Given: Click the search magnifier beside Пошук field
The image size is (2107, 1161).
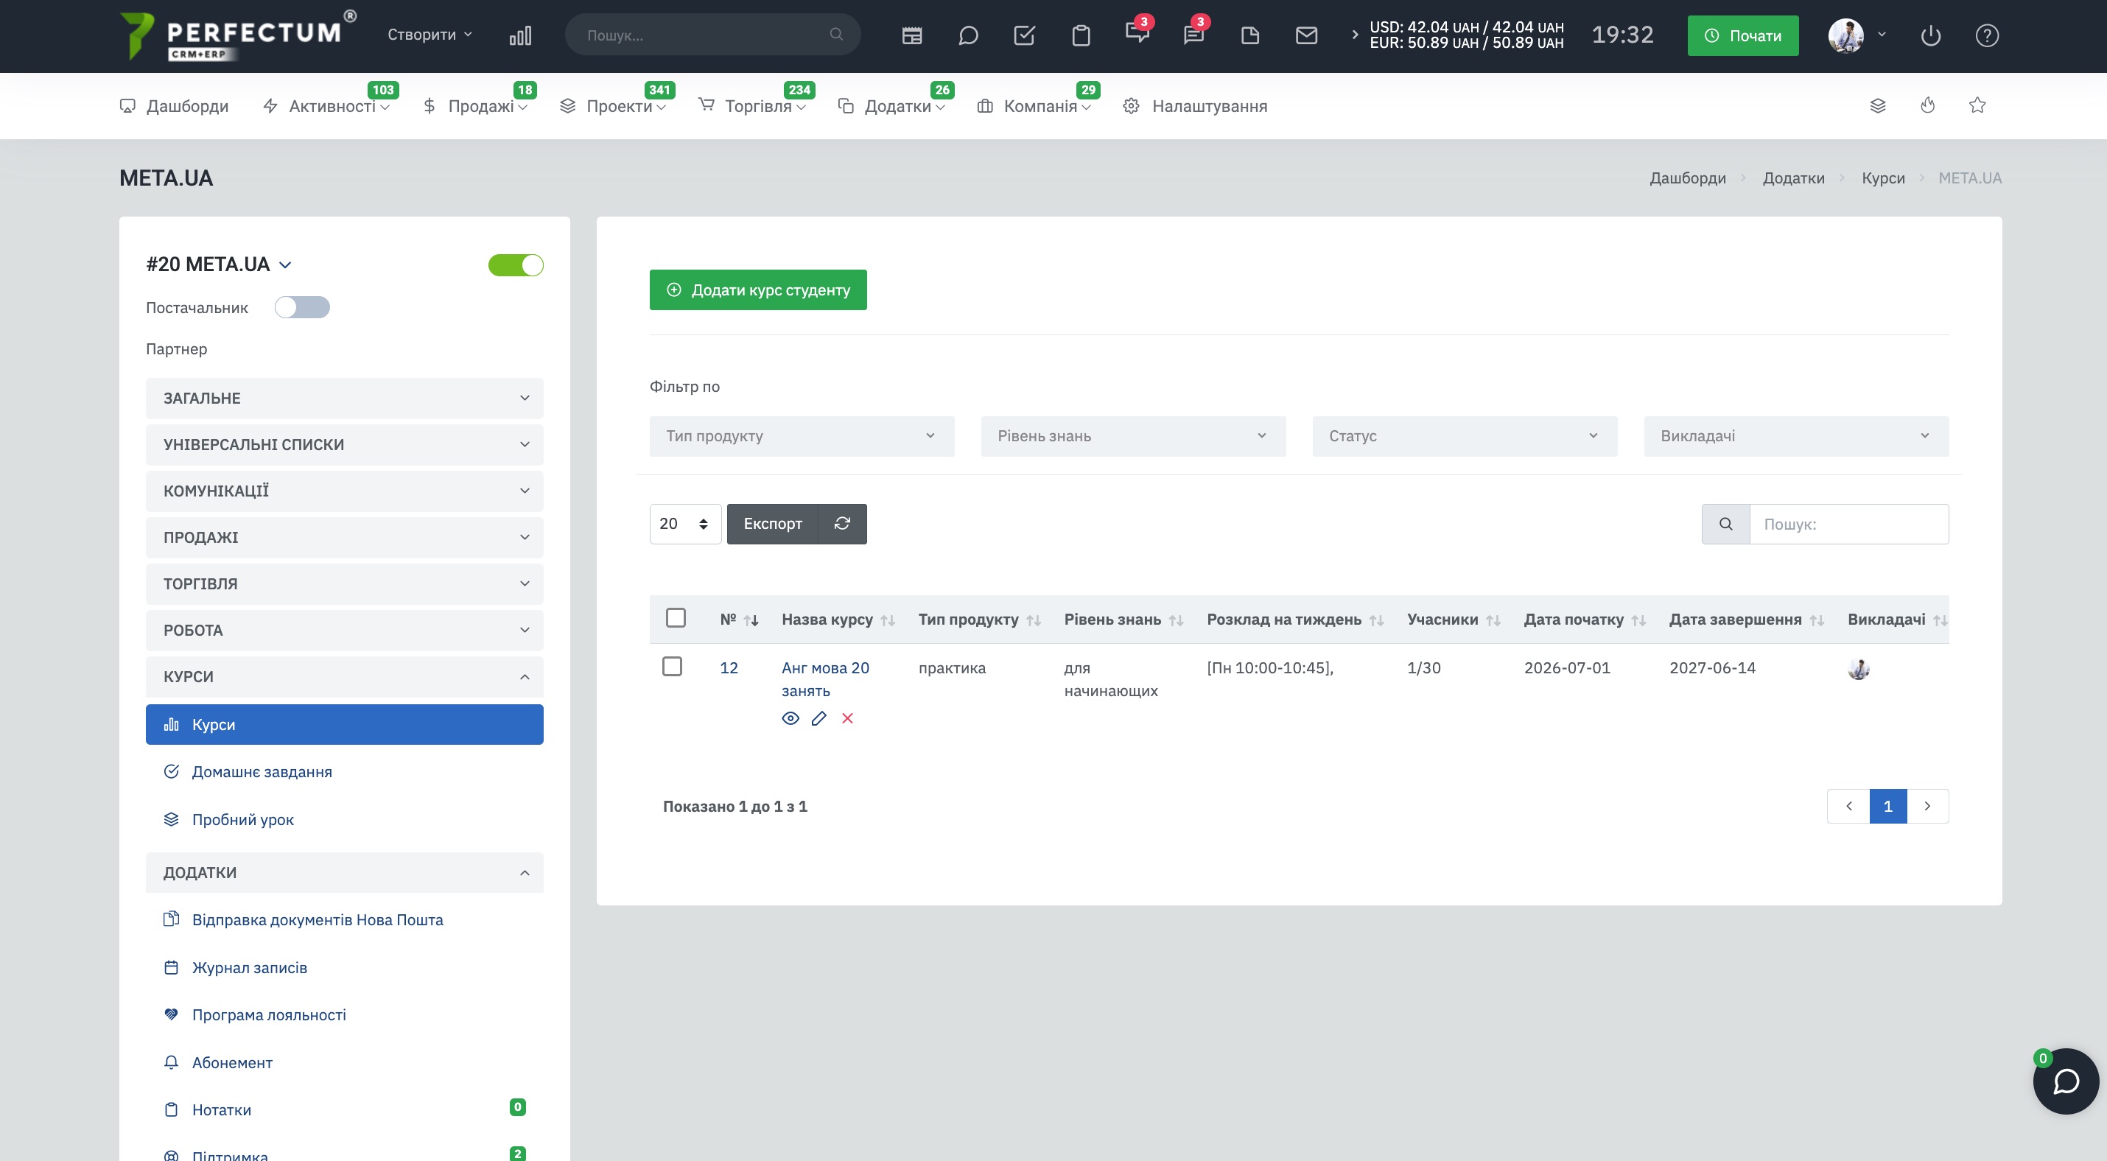Looking at the screenshot, I should coord(1726,523).
